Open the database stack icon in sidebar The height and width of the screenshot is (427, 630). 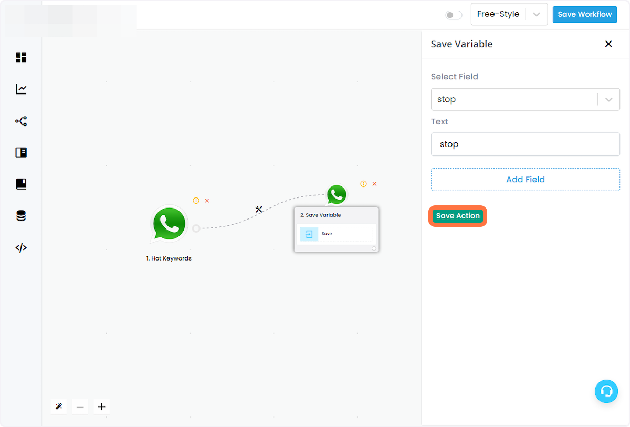[21, 216]
